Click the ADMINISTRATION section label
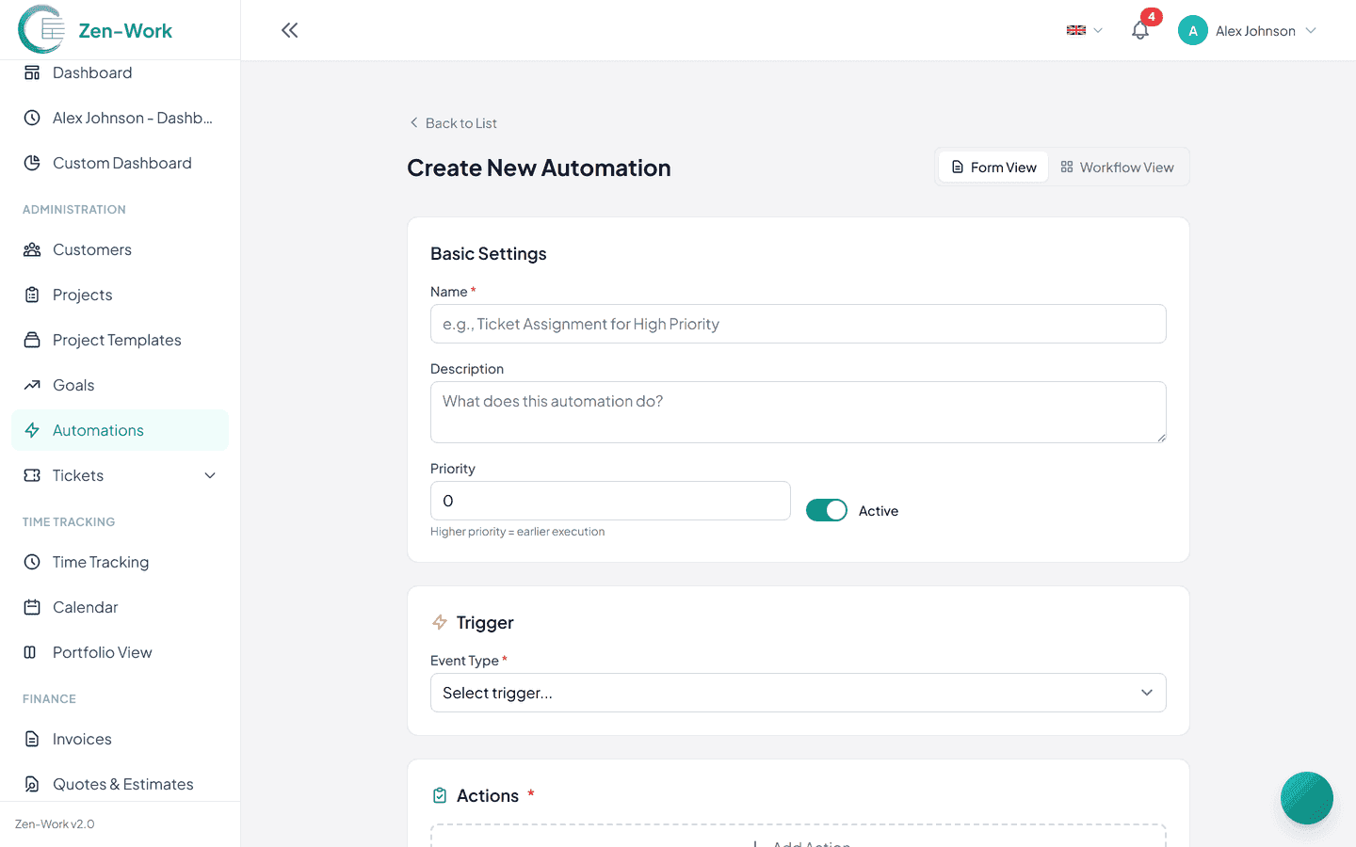 click(74, 210)
